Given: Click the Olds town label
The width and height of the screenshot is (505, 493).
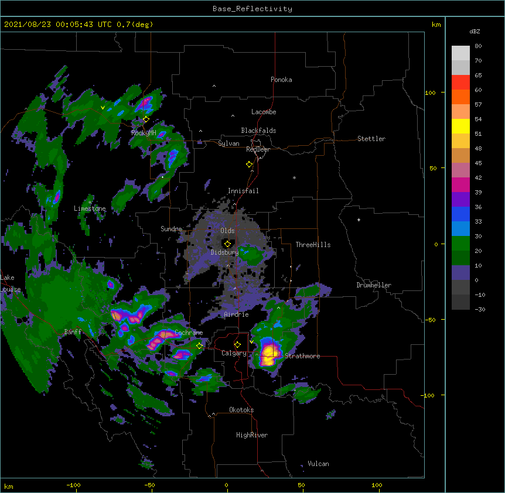Looking at the screenshot, I should (227, 231).
